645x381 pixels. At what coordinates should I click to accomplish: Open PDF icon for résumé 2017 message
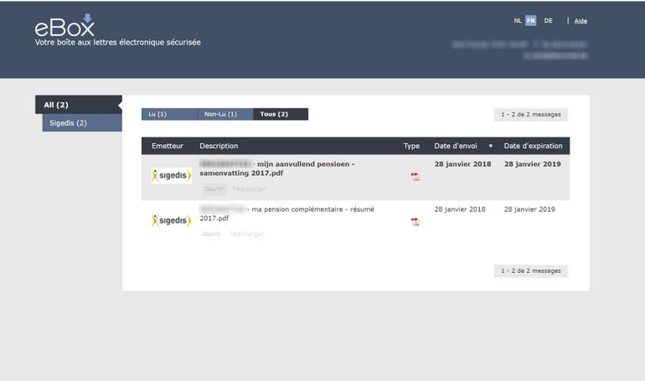[415, 222]
